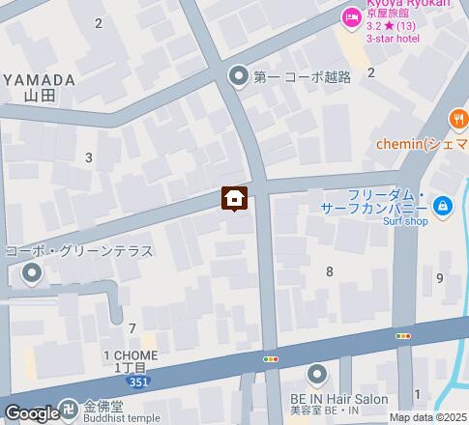Select the BE IN Hair Salon pin

pyautogui.click(x=317, y=375)
